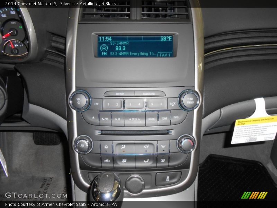277x208 pixels.
Task: Toggle play/pause on the stereo
Action: pos(118,119)
